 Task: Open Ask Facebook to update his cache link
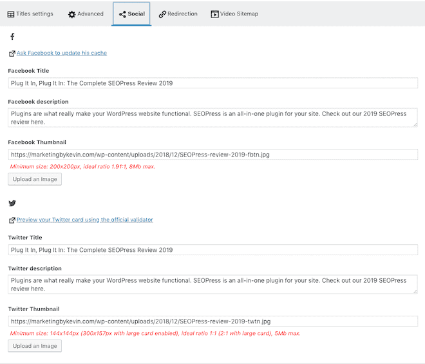(62, 53)
